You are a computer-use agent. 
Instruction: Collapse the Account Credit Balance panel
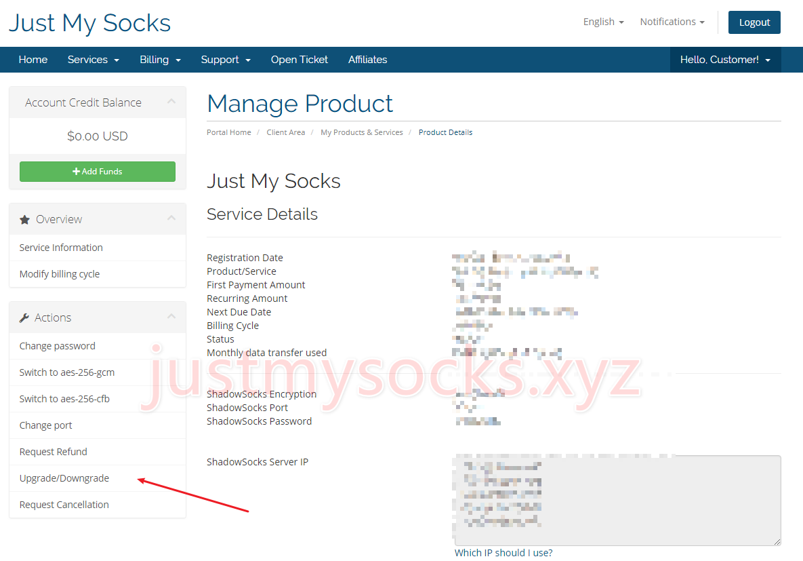point(171,102)
